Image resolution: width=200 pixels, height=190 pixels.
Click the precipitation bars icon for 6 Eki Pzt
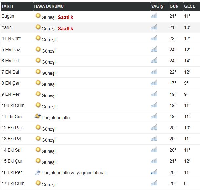pos(154,60)
